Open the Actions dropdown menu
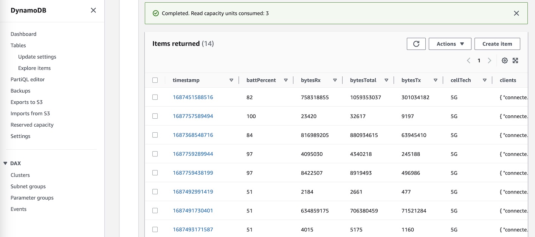Image resolution: width=535 pixels, height=237 pixels. coord(450,44)
